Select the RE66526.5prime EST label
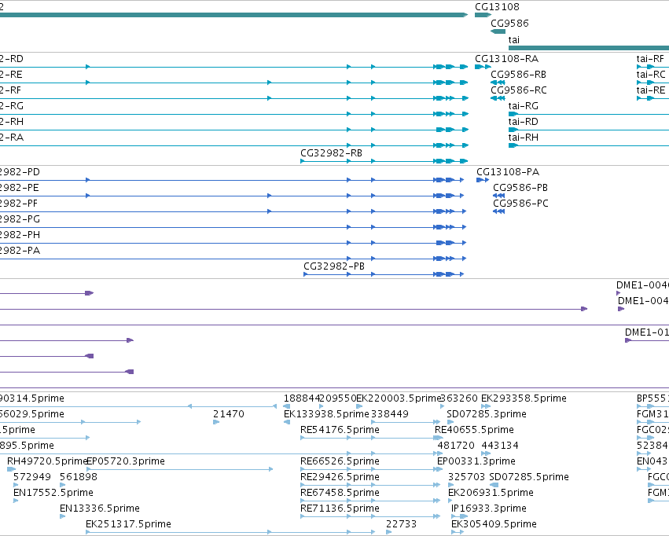The width and height of the screenshot is (669, 536). click(340, 461)
